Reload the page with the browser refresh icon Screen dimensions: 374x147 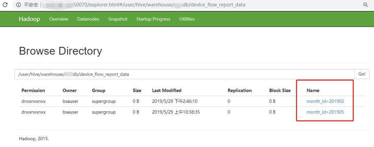pos(5,5)
